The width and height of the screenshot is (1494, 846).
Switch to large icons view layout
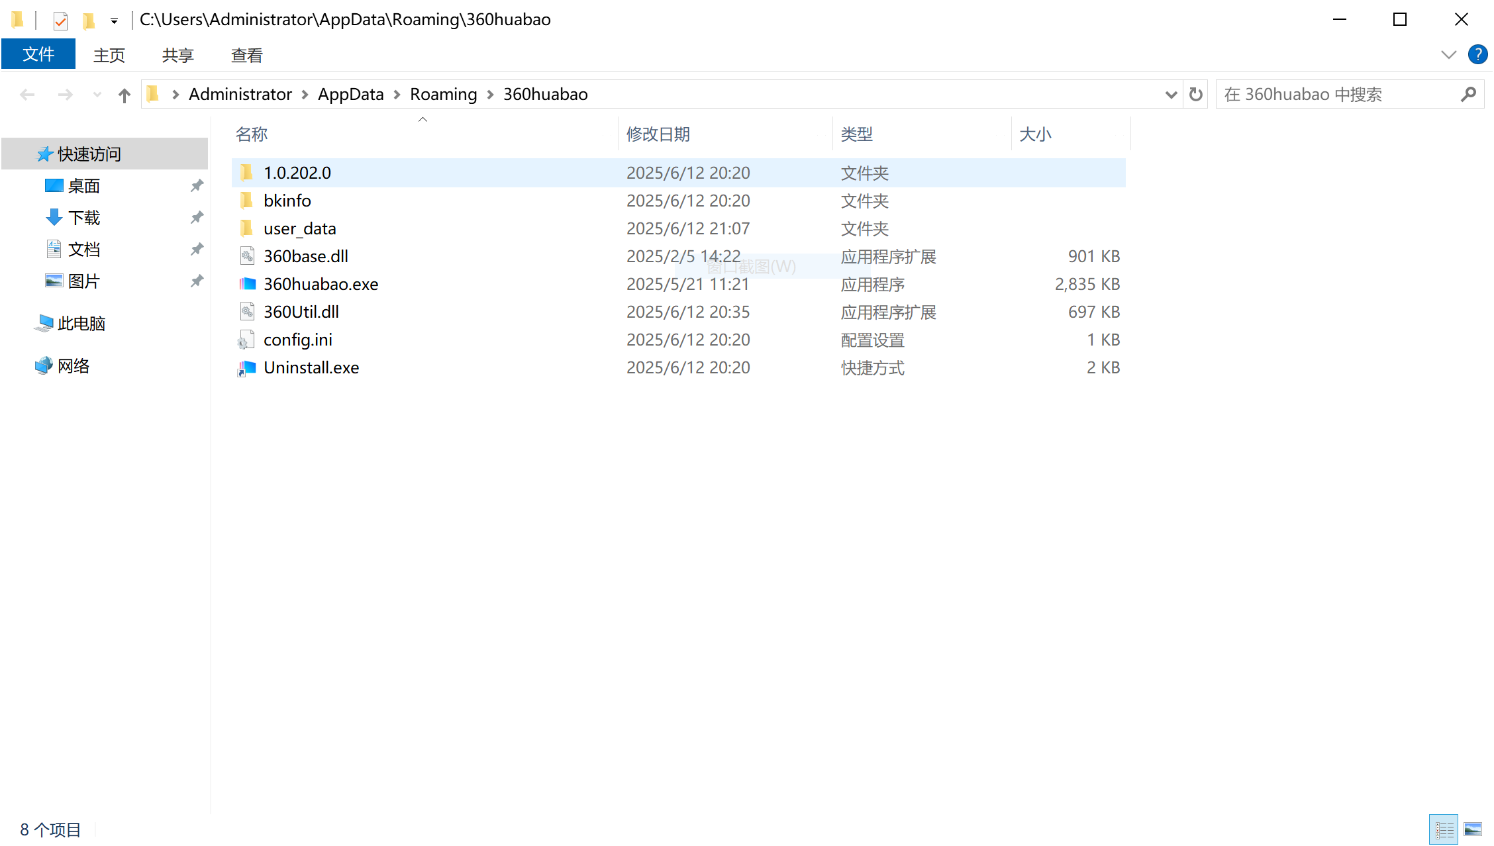[x=1473, y=829]
